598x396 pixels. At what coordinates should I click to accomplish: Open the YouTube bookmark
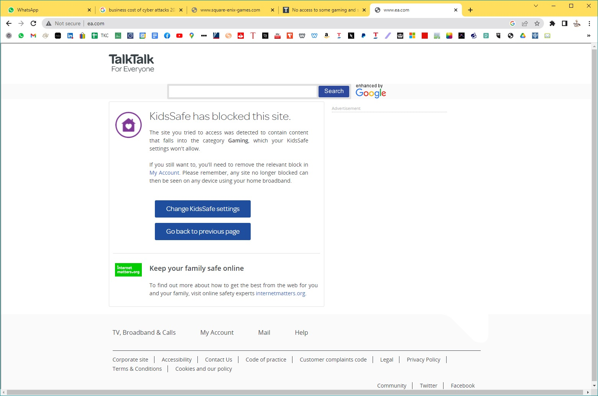click(x=179, y=36)
